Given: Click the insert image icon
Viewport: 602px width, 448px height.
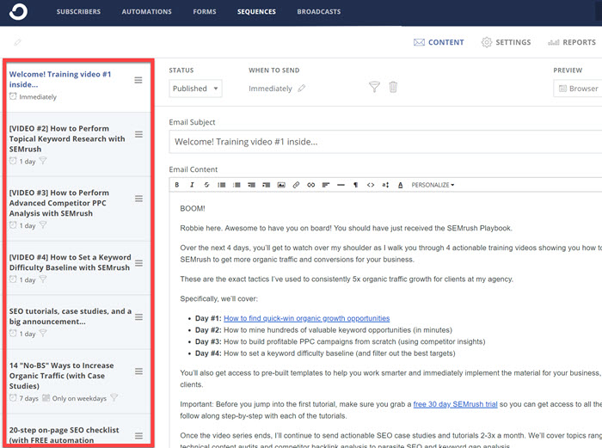Looking at the screenshot, I should tap(281, 185).
